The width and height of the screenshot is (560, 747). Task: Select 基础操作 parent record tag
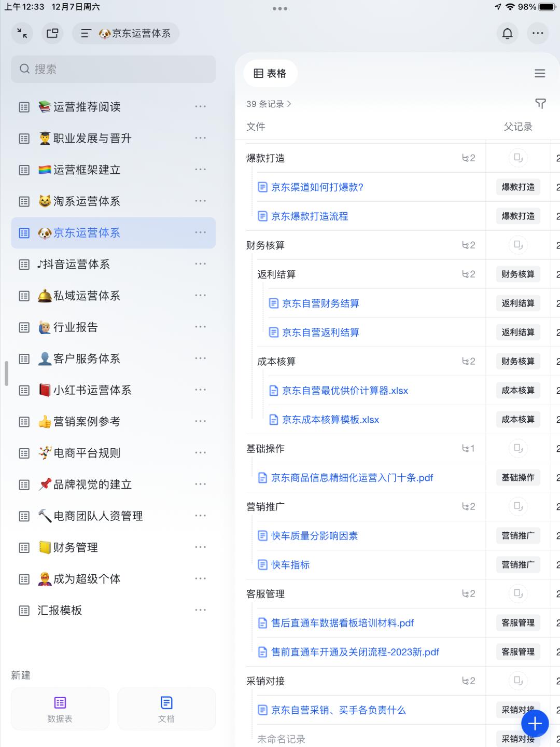(x=518, y=478)
